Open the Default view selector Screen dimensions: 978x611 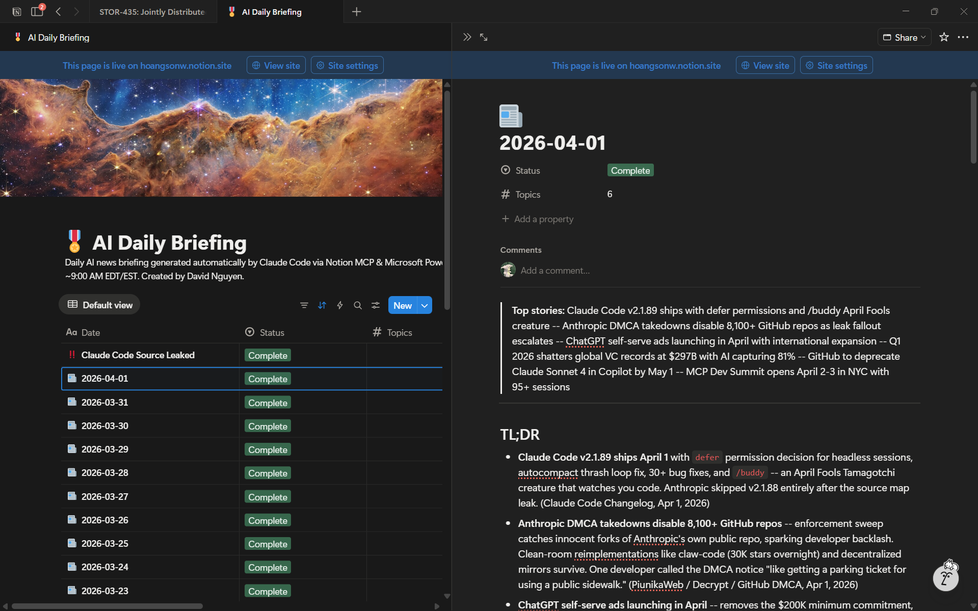click(x=100, y=304)
